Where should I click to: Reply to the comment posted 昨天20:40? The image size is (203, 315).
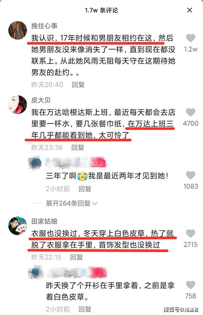78,85
